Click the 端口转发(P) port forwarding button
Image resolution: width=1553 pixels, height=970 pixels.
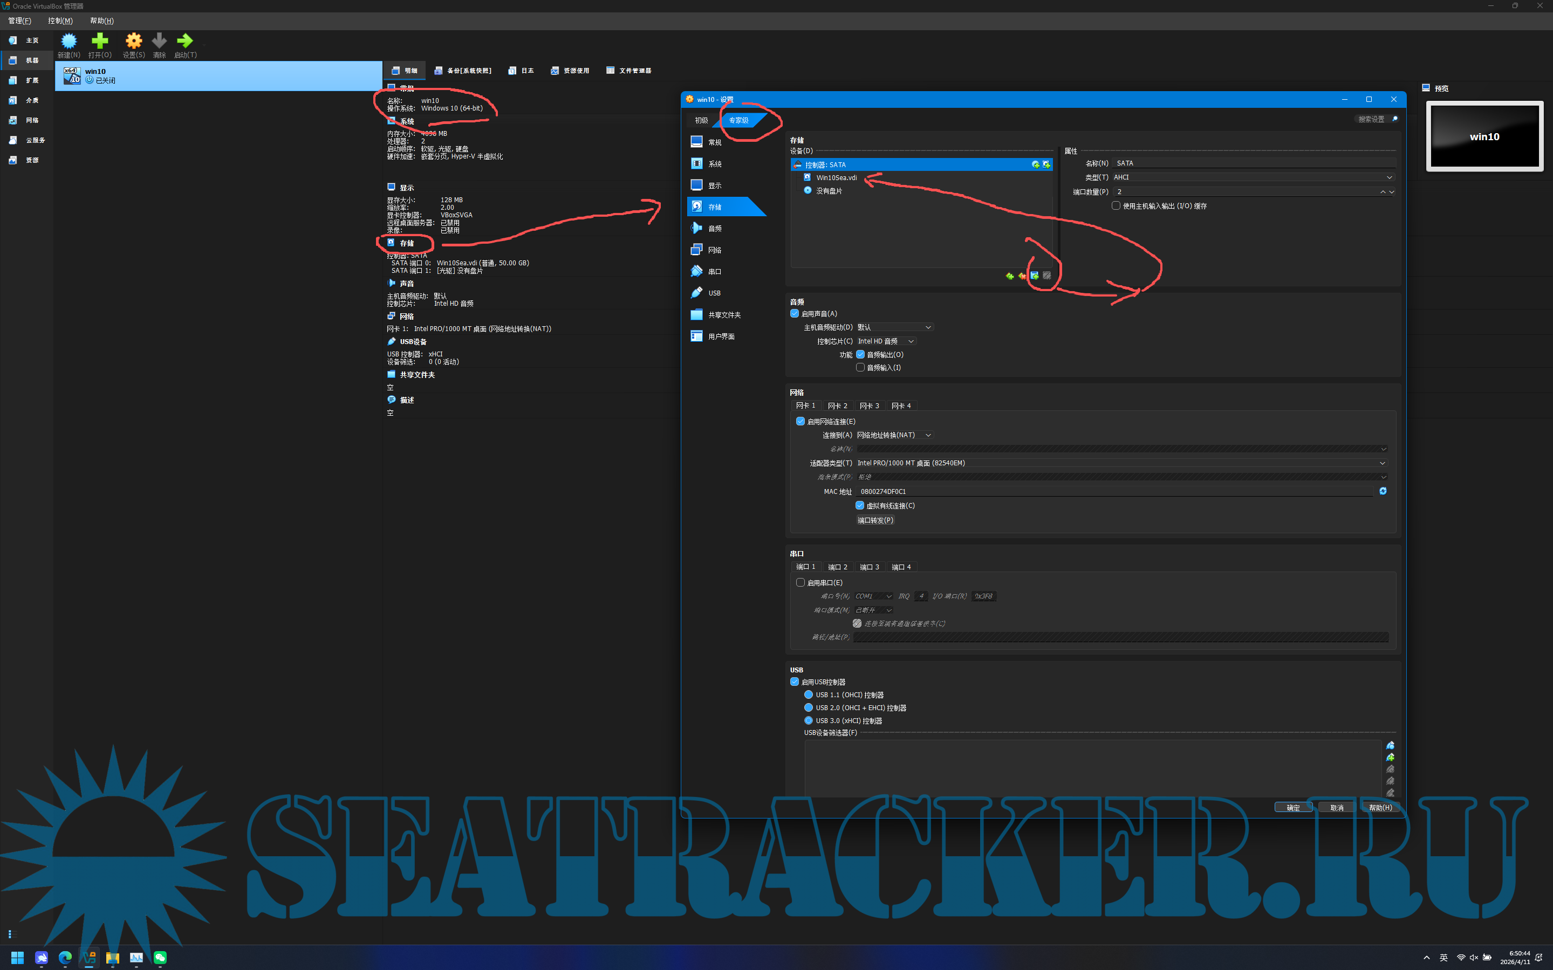tap(875, 520)
